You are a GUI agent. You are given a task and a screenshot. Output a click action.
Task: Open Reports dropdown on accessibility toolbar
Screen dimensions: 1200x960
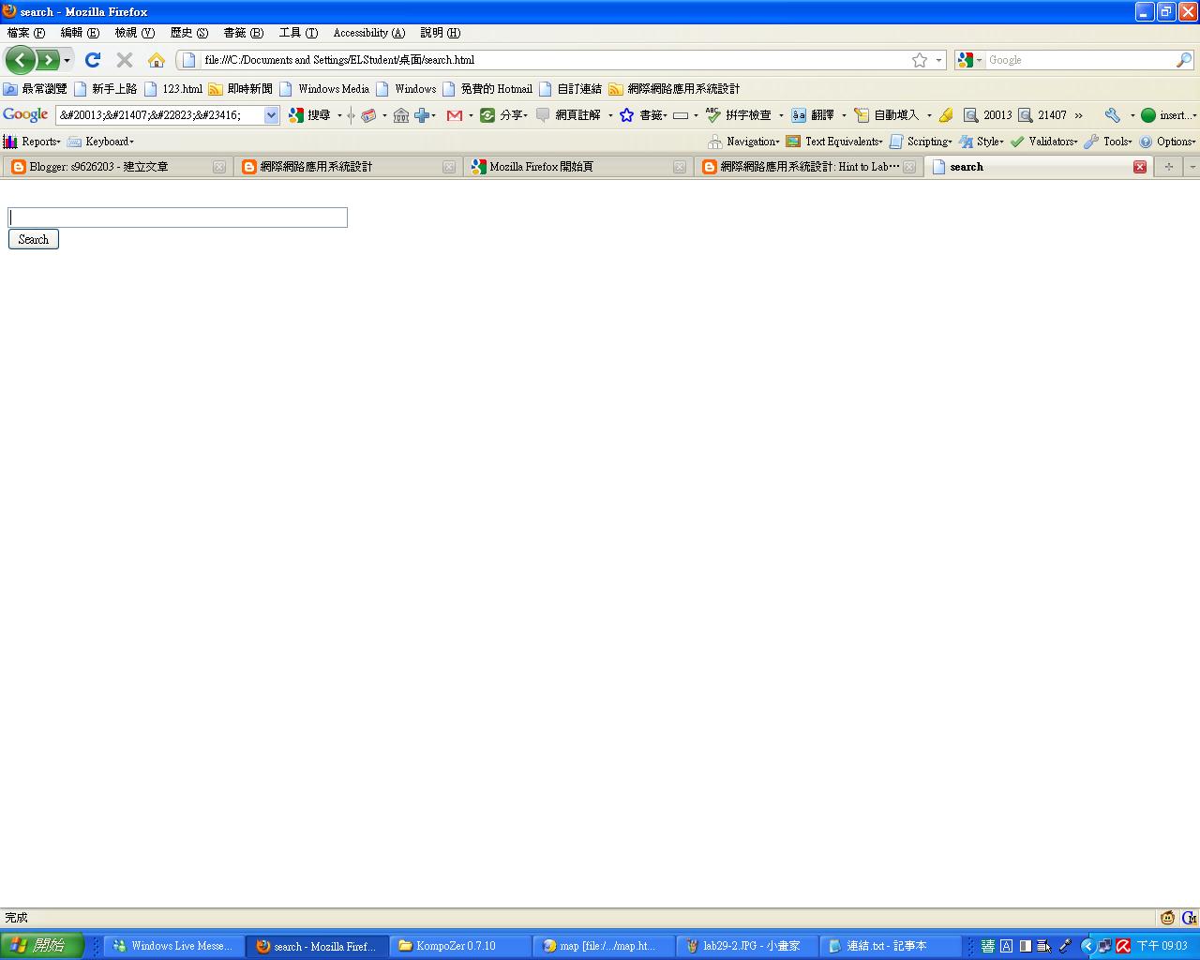point(32,142)
